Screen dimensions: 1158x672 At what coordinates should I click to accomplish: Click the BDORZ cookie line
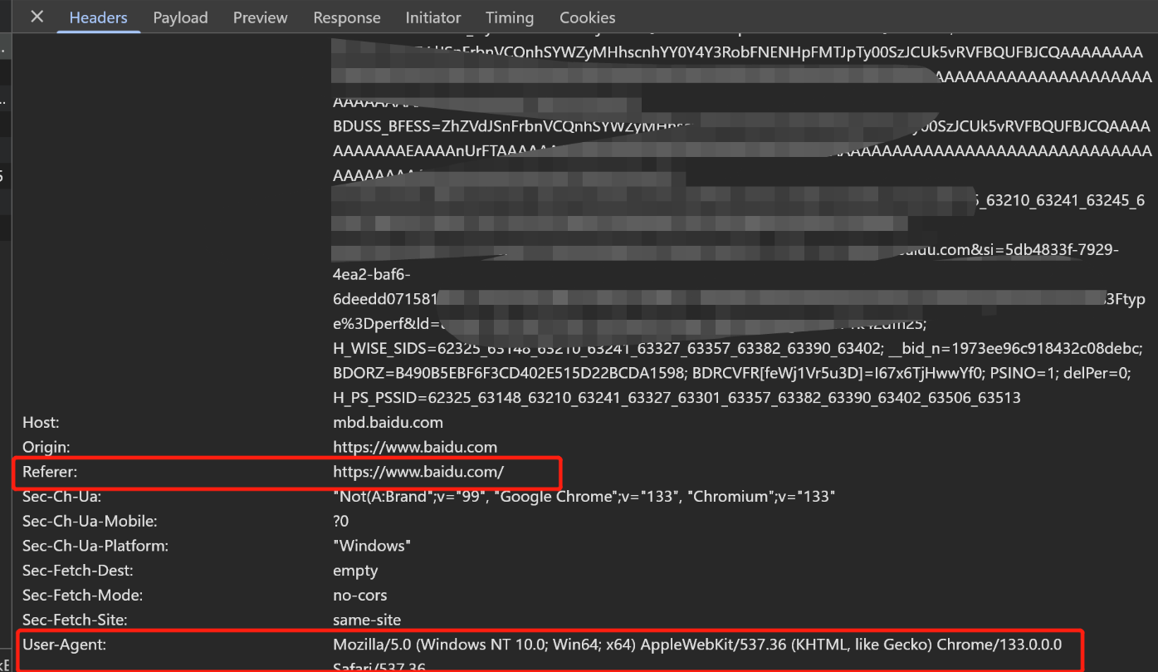731,373
